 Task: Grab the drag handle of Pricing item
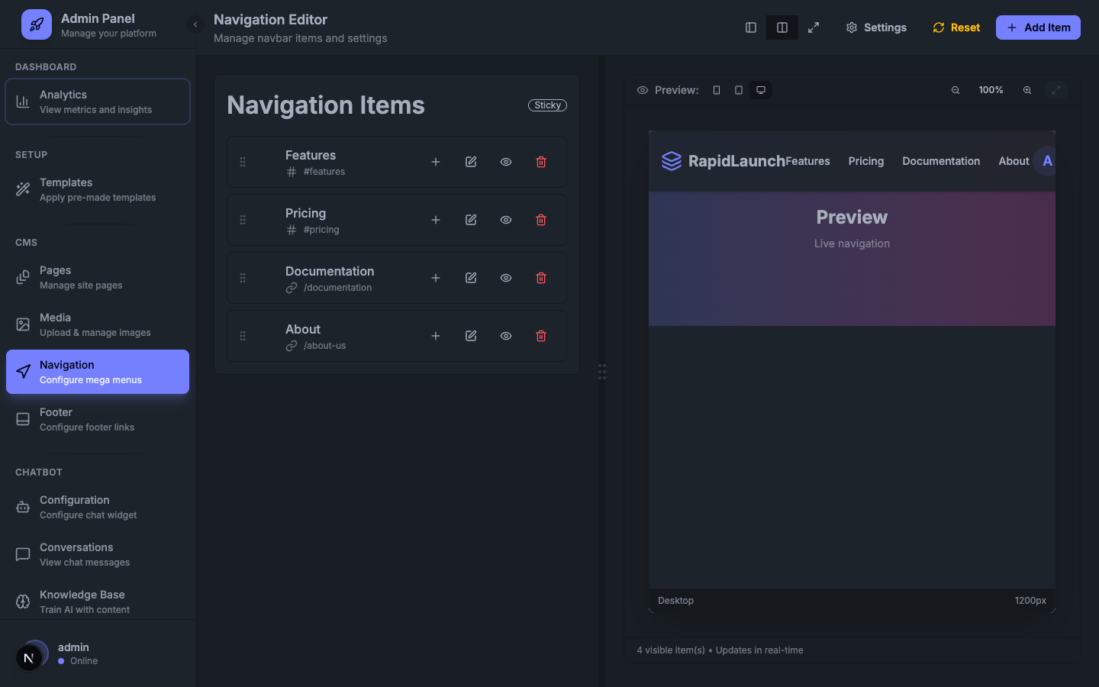point(243,220)
